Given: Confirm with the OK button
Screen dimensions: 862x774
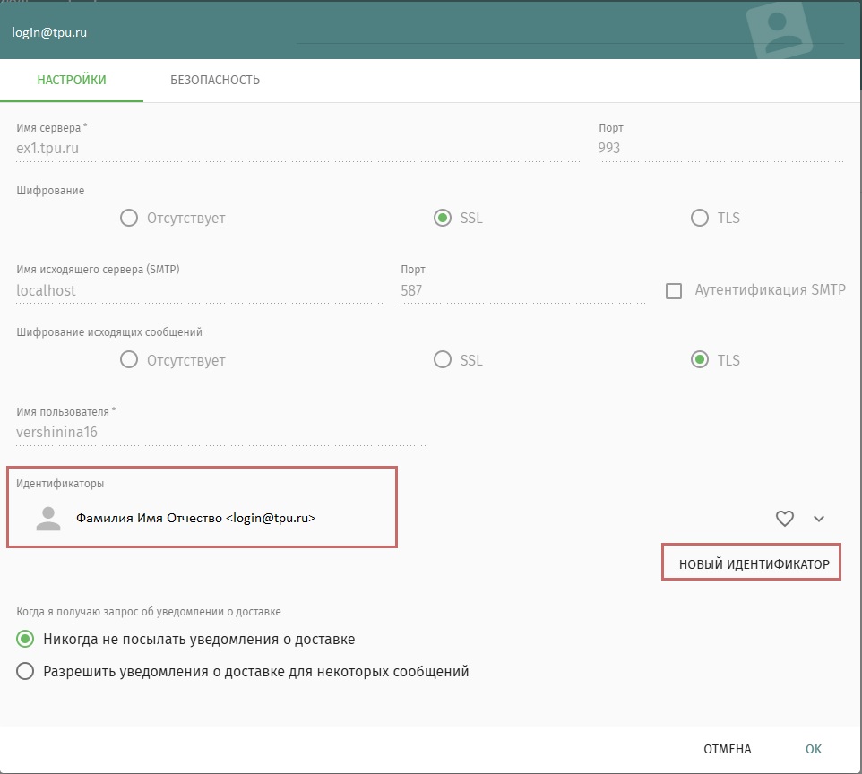Looking at the screenshot, I should (813, 749).
